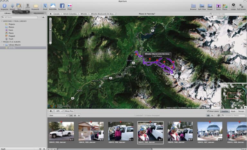This screenshot has width=247, height=150.
Task: Click the Unrated or Better filter field
Action: click(x=233, y=115)
